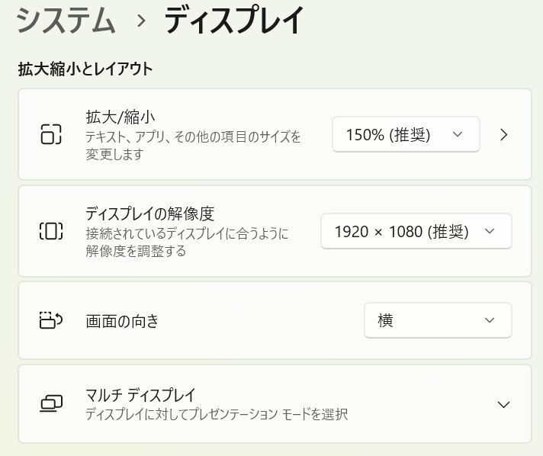Open custom scaling via the right arrow
Image resolution: width=543 pixels, height=456 pixels.
503,135
